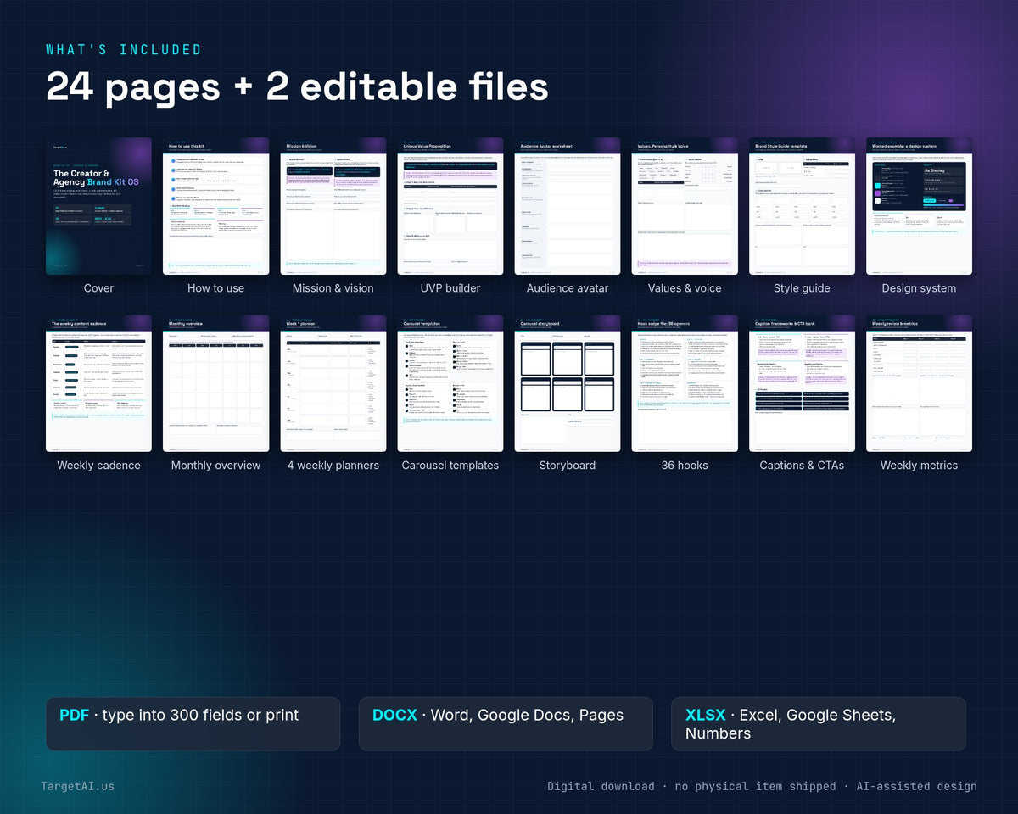Viewport: 1018px width, 814px height.
Task: Click the "Monthly overview" caption text
Action: pyautogui.click(x=215, y=466)
